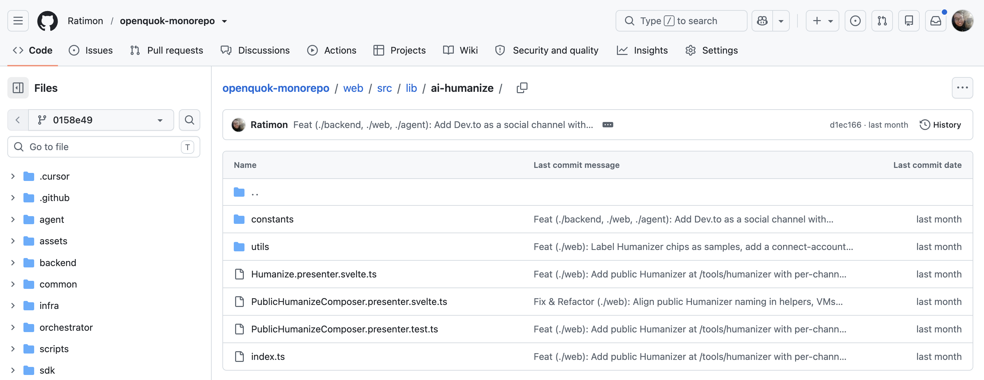The height and width of the screenshot is (380, 984).
Task: Copy the file path icon
Action: coord(522,88)
